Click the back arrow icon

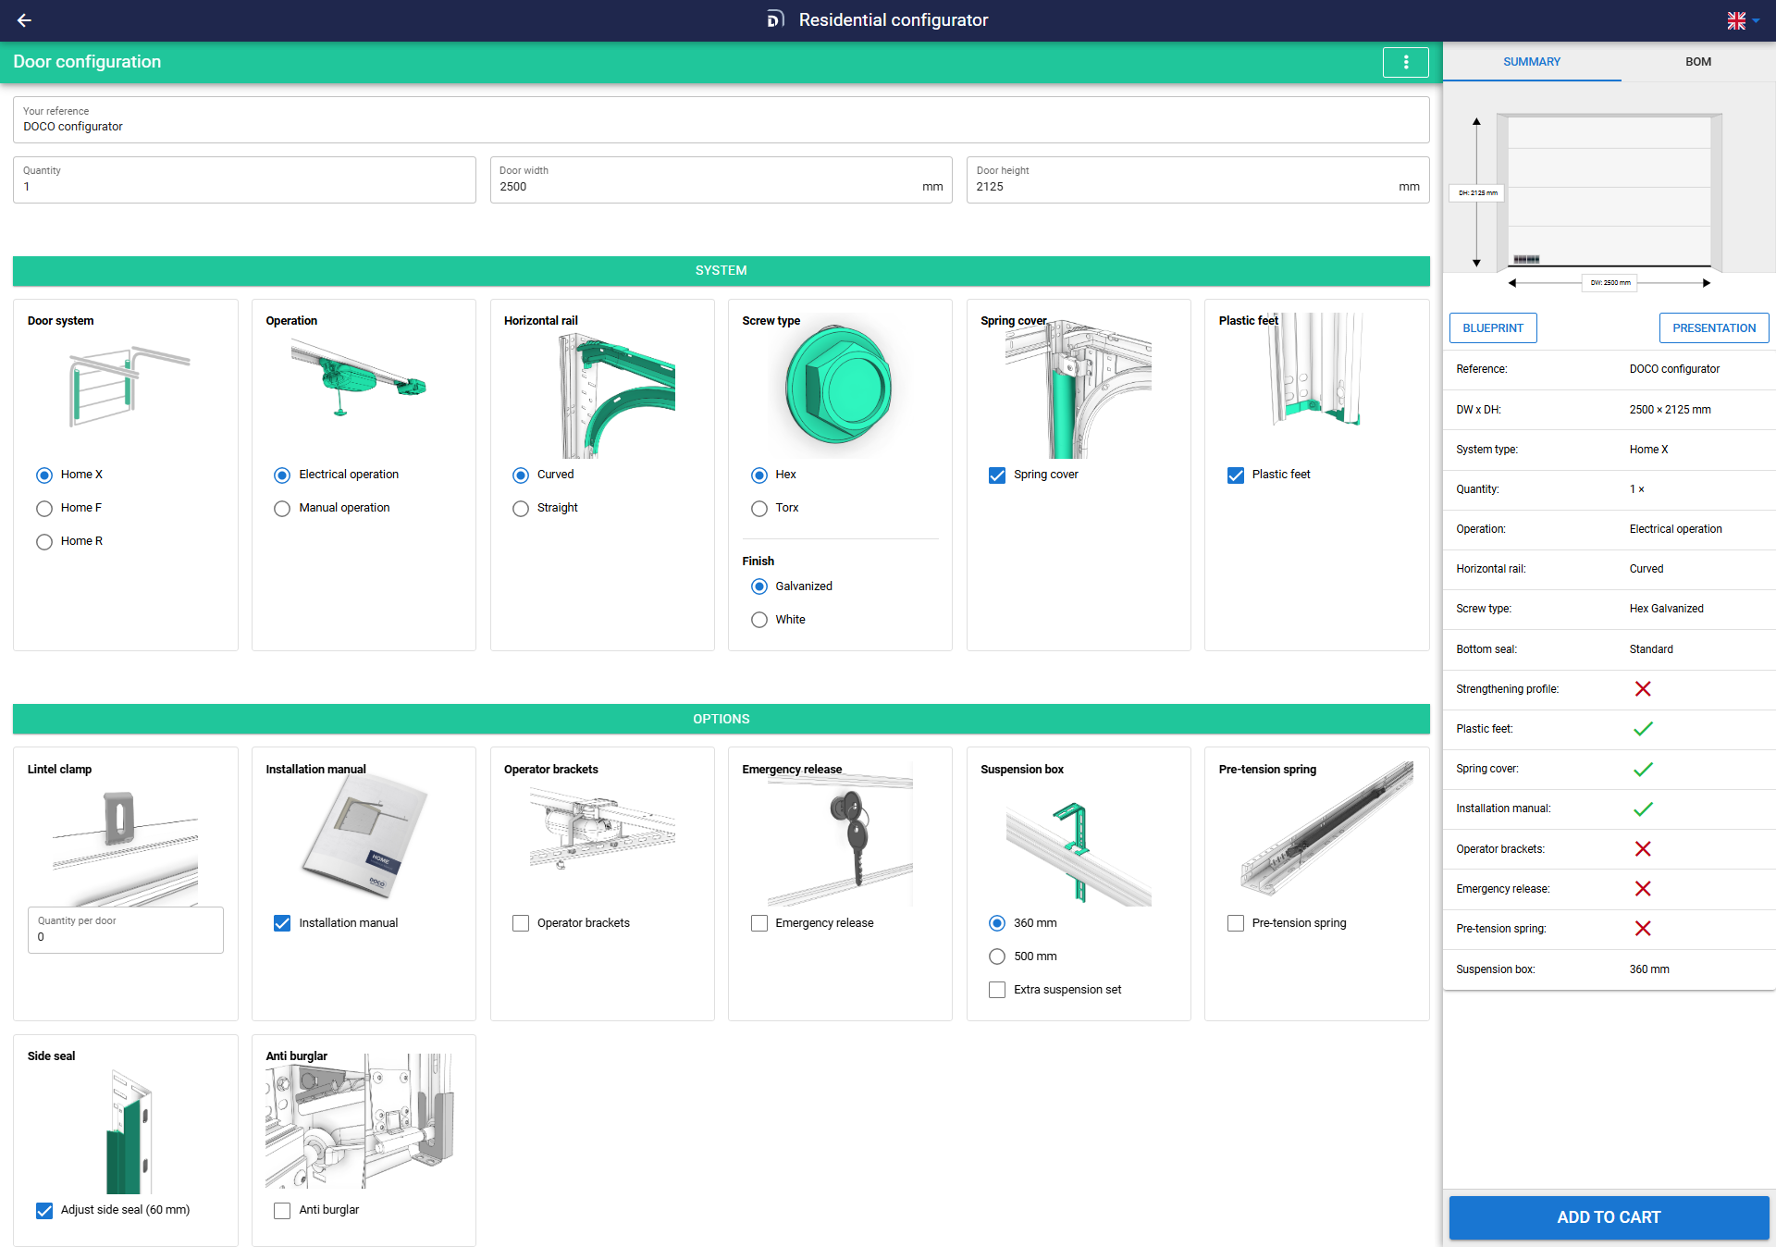pos(24,20)
